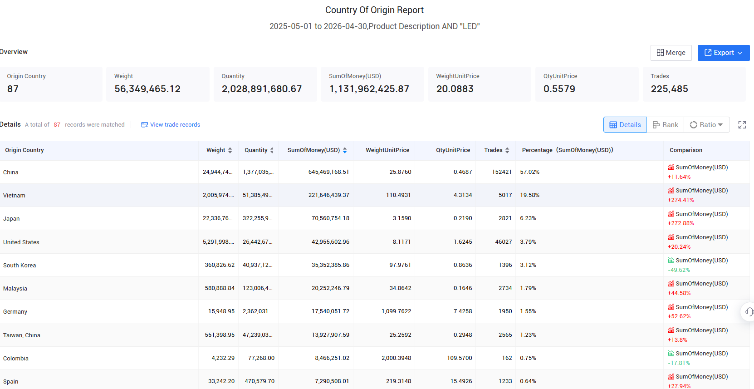This screenshot has width=754, height=389.
Task: Click the fullscreen expand icon
Action: click(x=742, y=125)
